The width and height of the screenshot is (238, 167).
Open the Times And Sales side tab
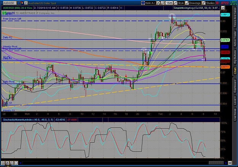tap(235, 17)
